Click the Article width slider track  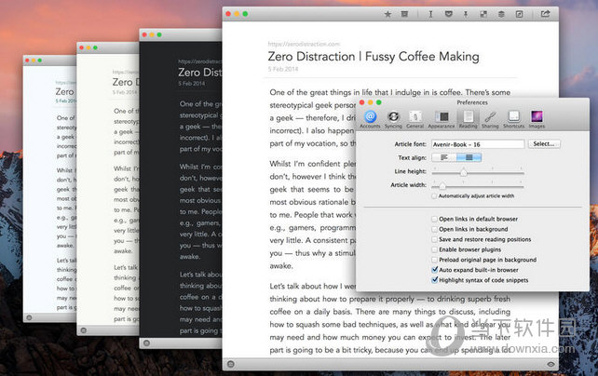(478, 186)
